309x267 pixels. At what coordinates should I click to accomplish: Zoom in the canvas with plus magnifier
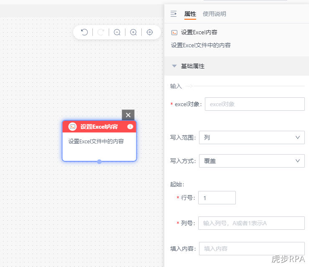133,32
